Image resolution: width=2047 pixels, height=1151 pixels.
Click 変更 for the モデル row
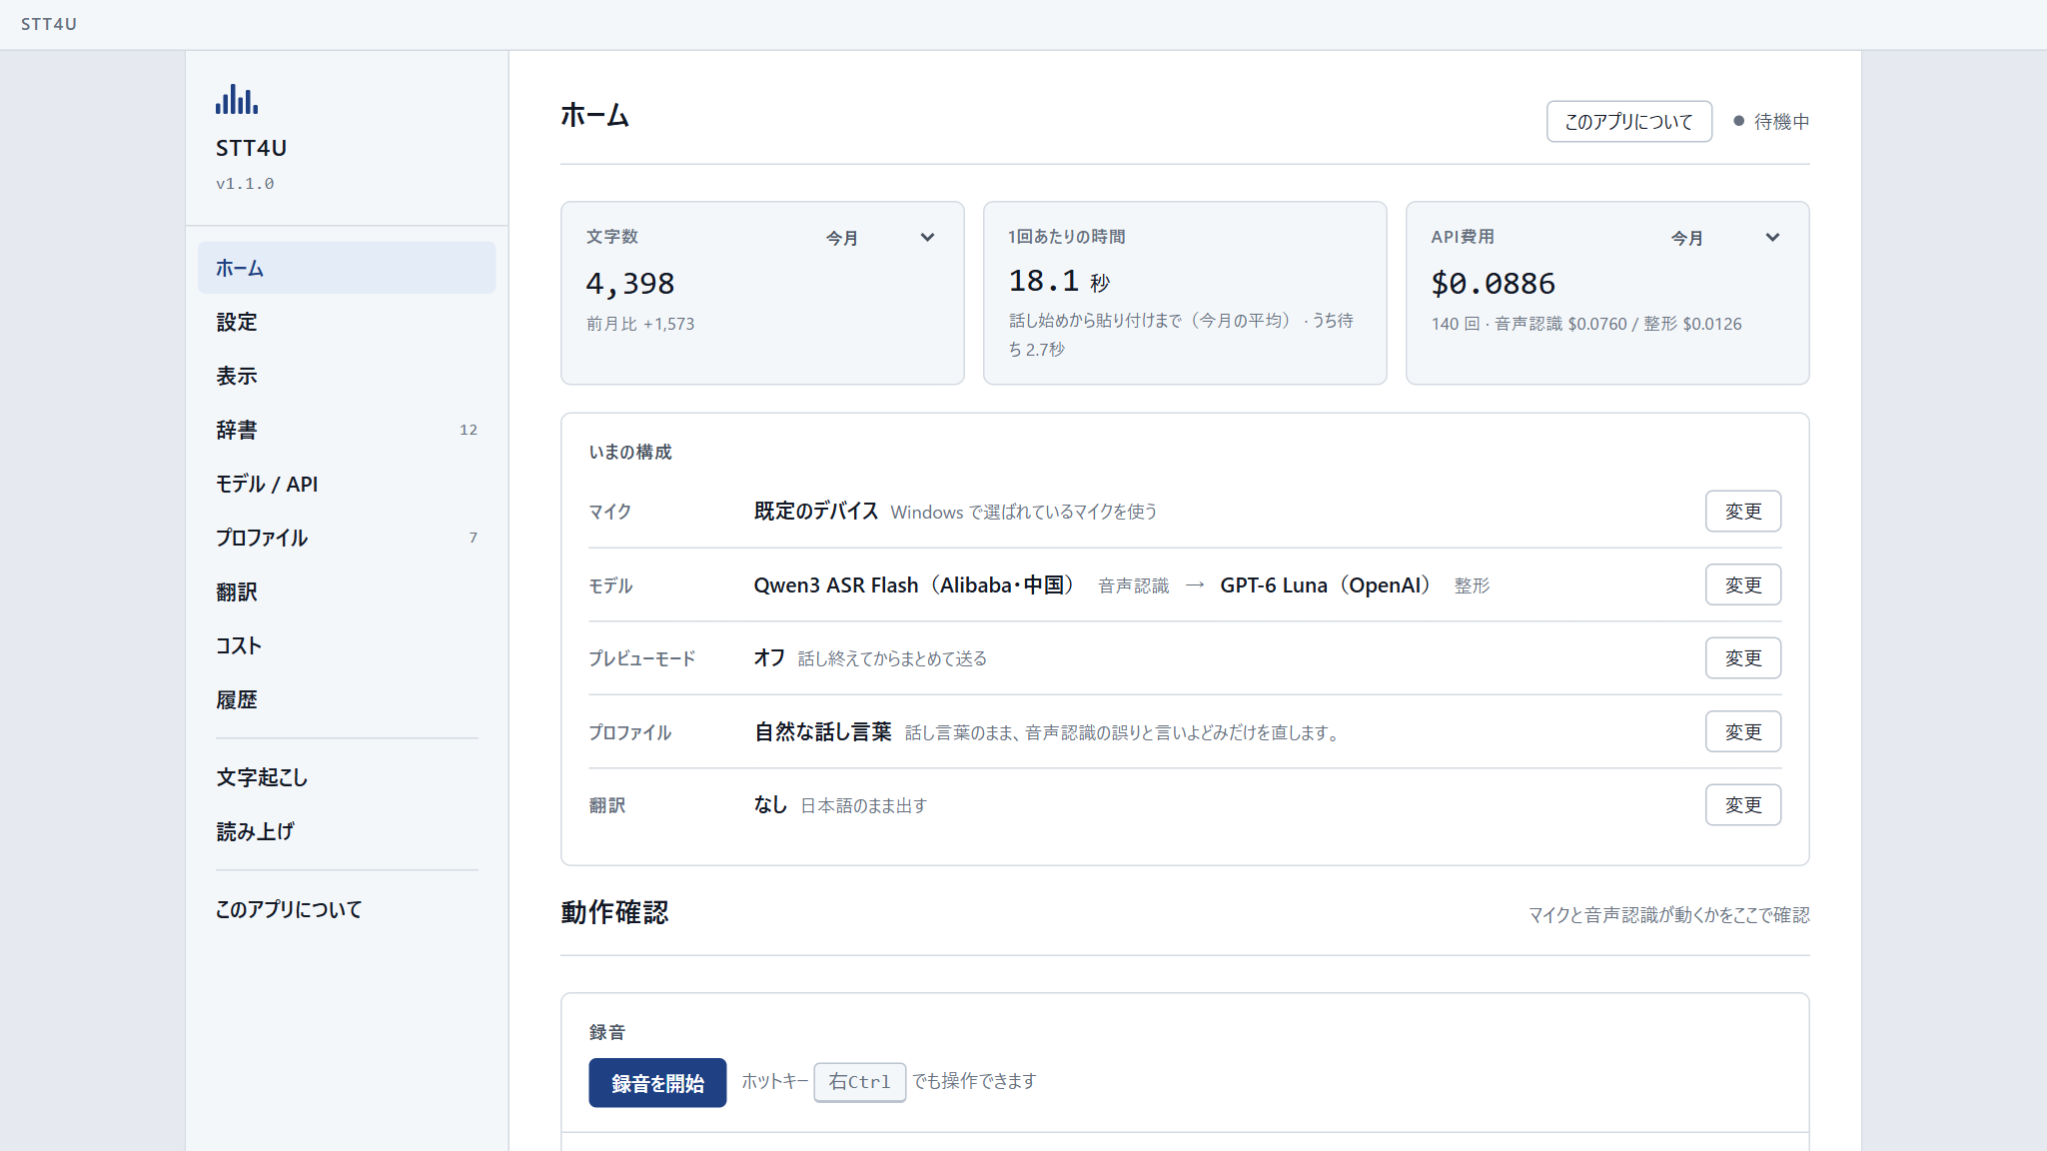point(1742,584)
